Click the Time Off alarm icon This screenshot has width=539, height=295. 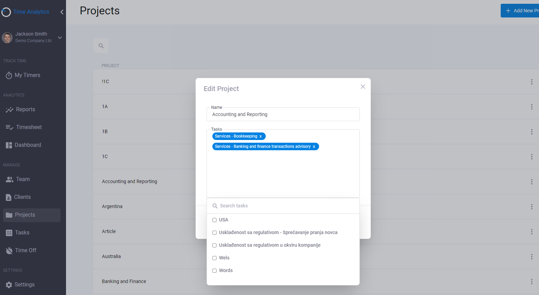pyautogui.click(x=9, y=251)
